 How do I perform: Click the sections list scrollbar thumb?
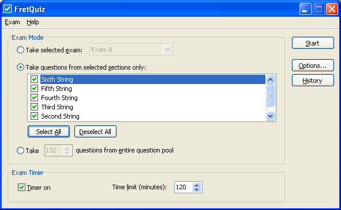click(270, 96)
